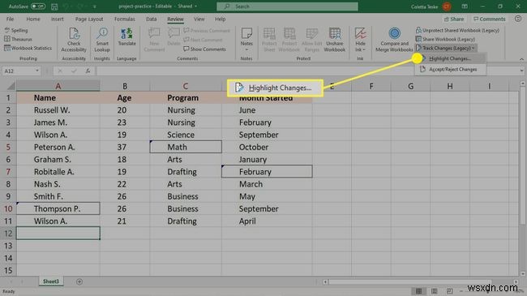The image size is (527, 296).
Task: Click Protect Sheet
Action: click(269, 40)
